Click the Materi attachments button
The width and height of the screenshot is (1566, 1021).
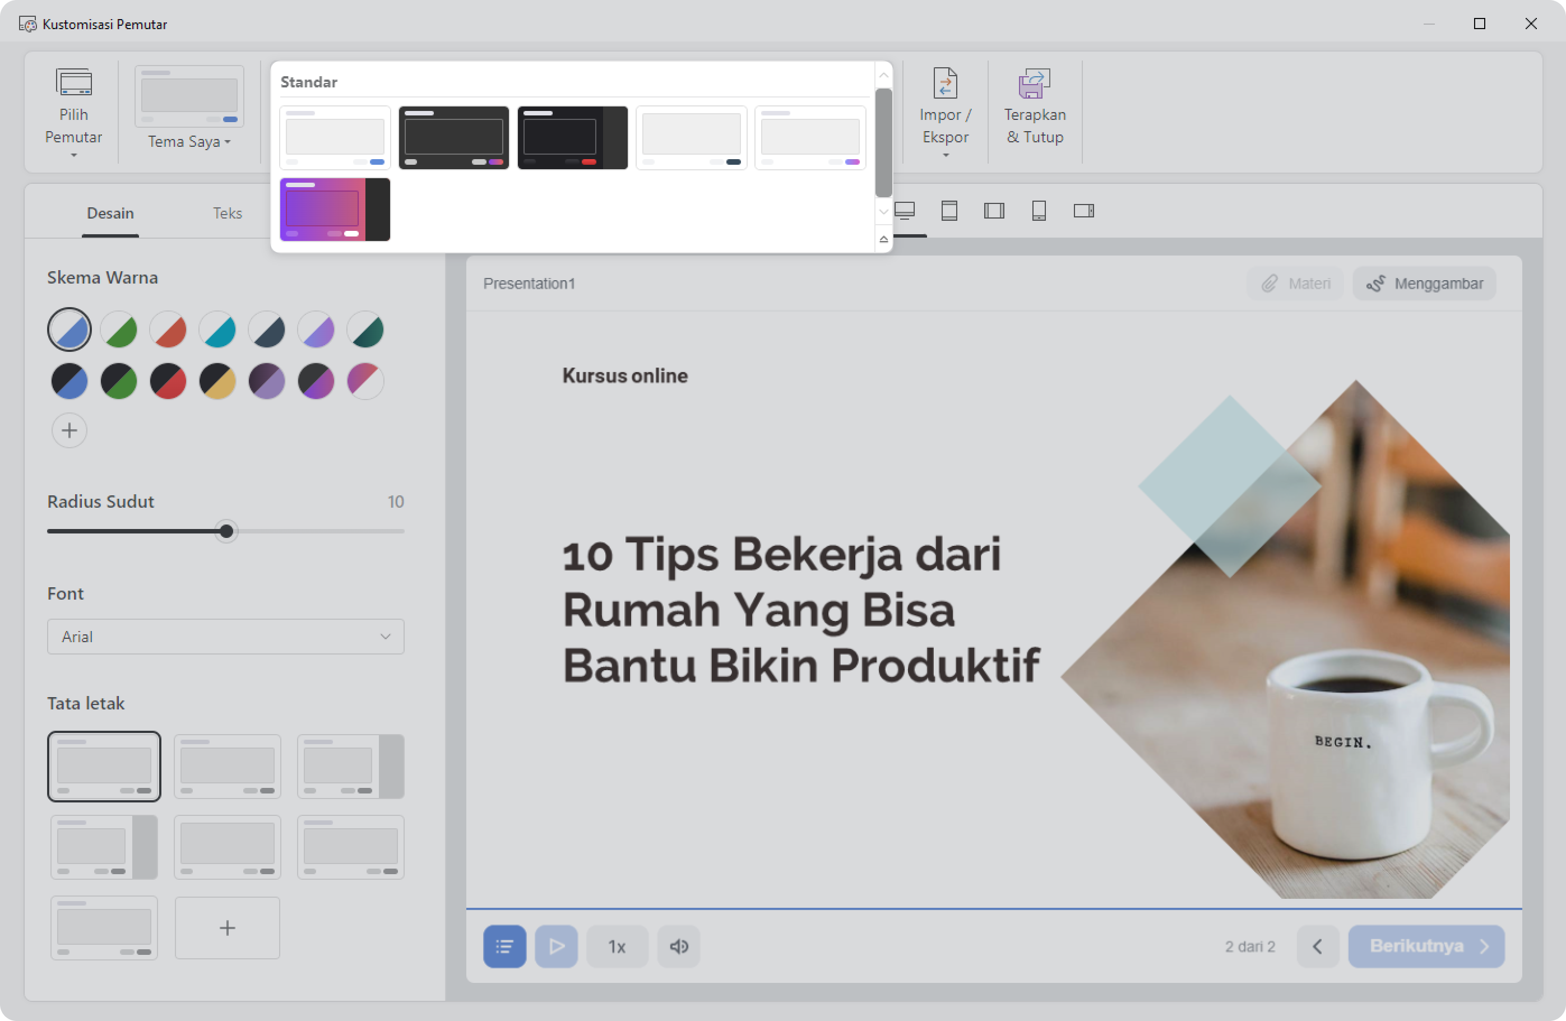click(1296, 284)
